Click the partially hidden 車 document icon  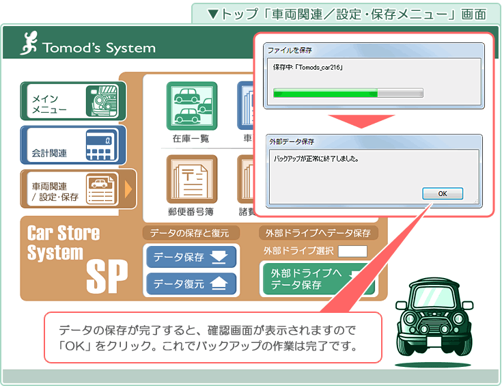(x=246, y=106)
